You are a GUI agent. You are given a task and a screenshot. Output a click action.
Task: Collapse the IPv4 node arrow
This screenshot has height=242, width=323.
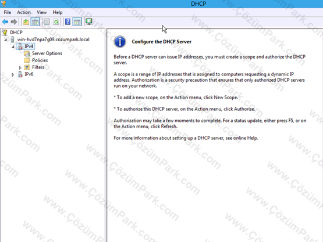point(13,47)
